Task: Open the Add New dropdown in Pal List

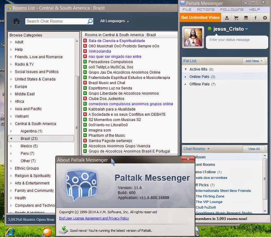Action: pos(254,61)
